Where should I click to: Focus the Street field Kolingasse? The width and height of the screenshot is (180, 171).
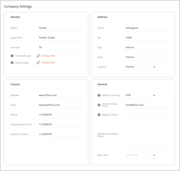click(x=146, y=28)
